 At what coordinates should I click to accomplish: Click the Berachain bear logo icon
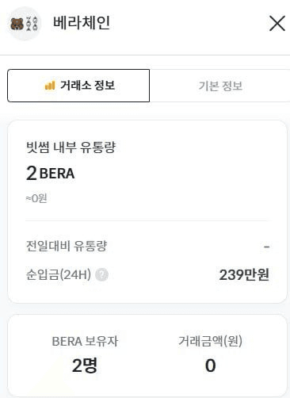click(x=24, y=24)
